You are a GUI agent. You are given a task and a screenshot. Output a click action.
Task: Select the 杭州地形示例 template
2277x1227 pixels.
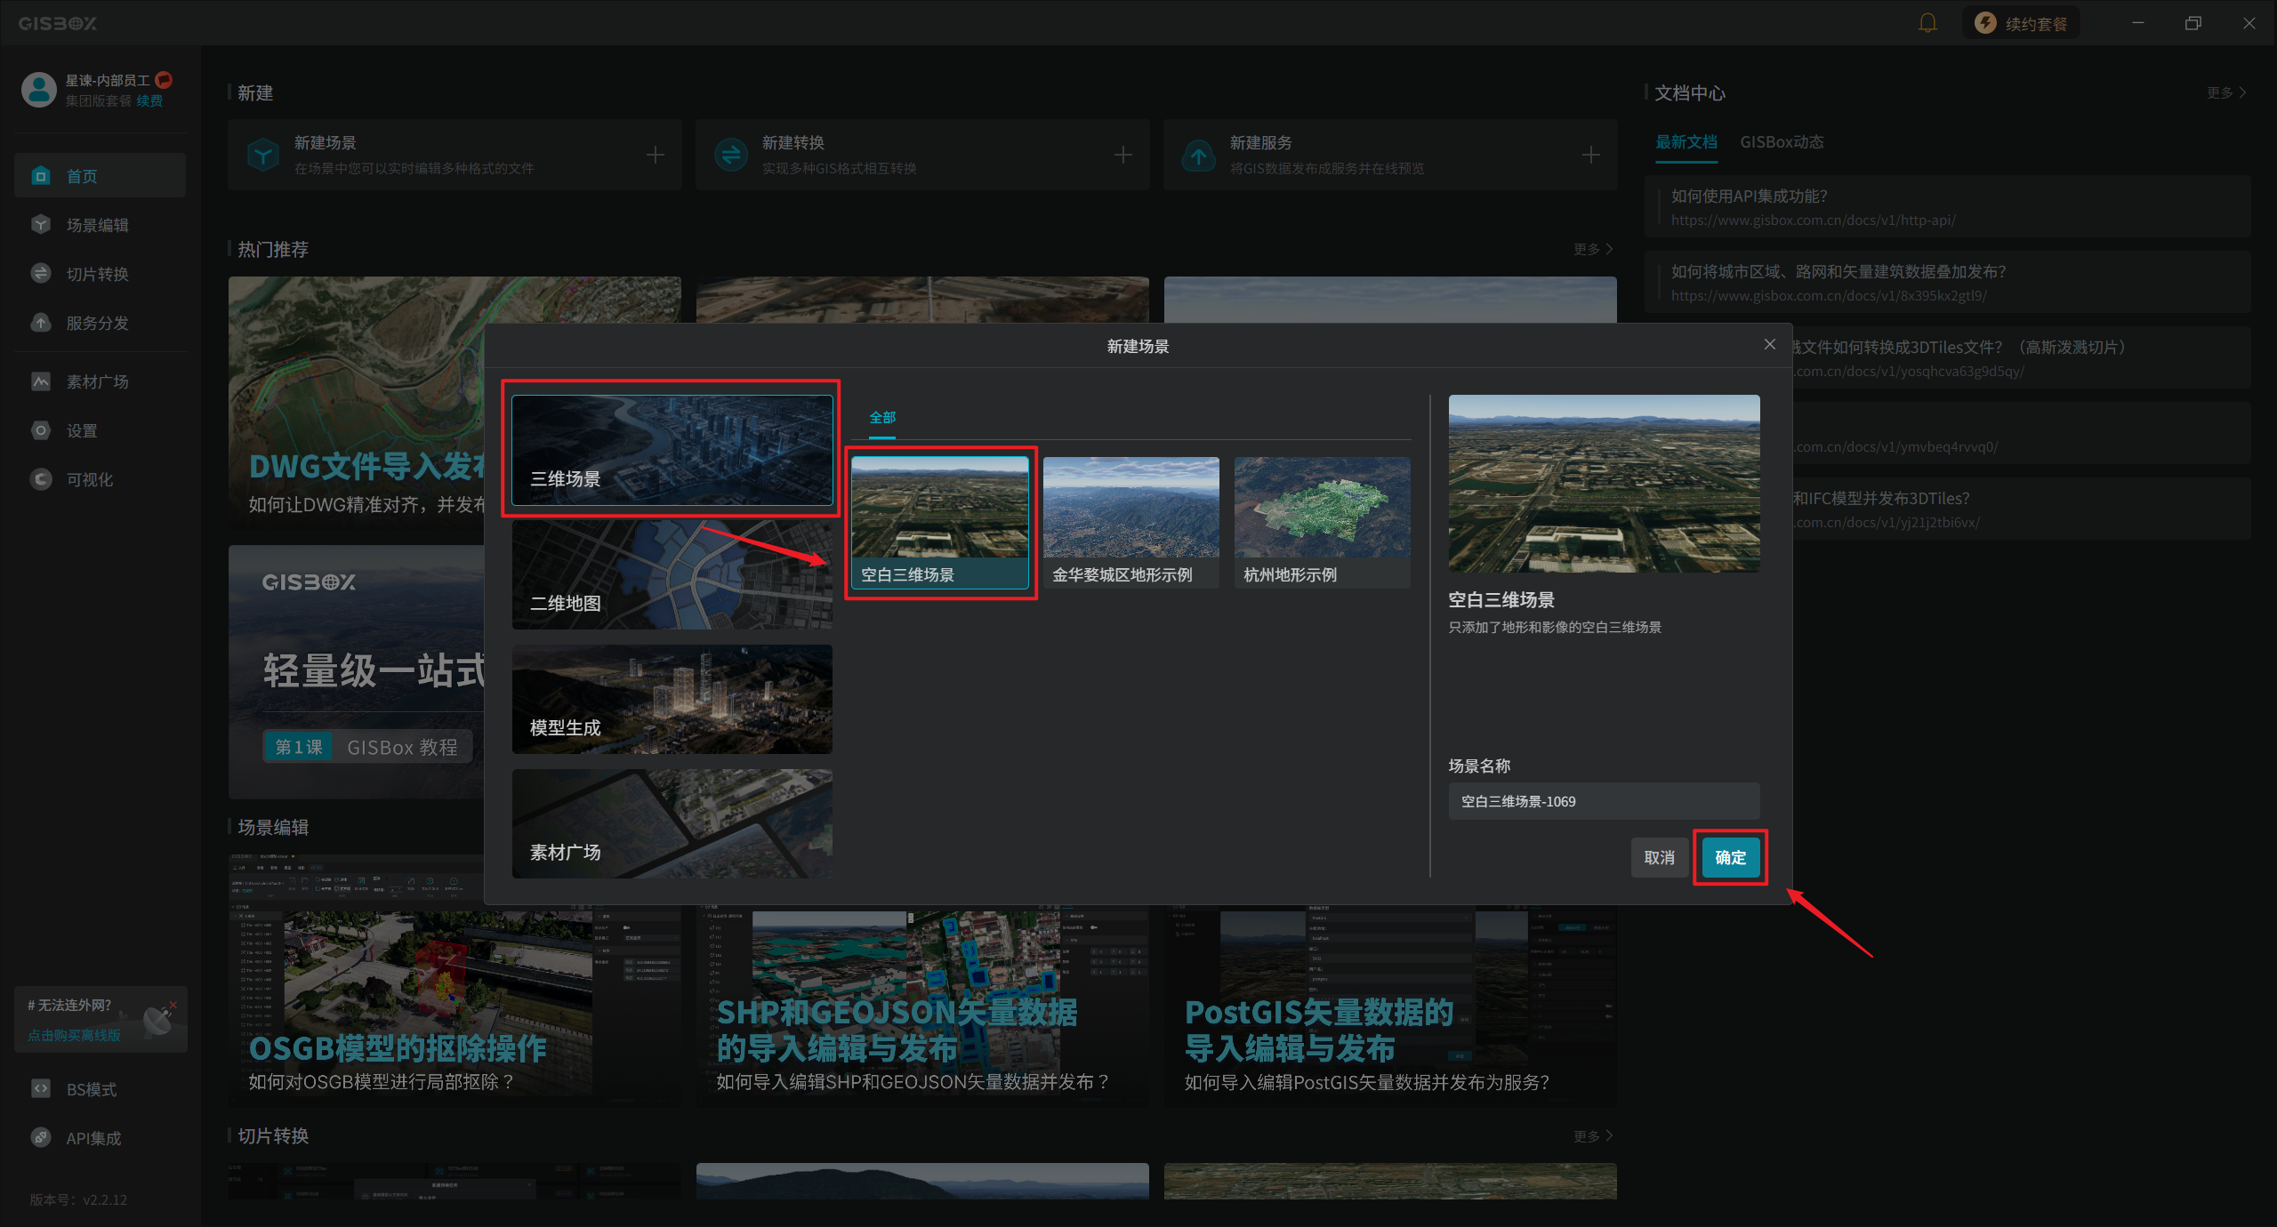(x=1323, y=523)
